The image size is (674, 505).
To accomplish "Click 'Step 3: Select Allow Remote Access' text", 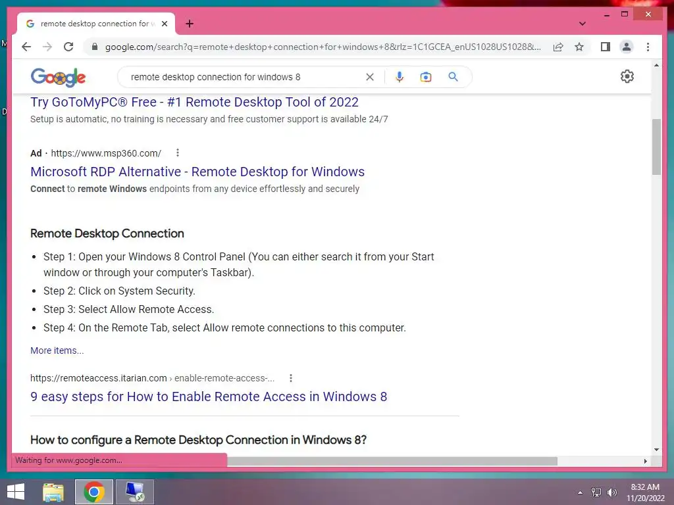I will click(128, 310).
